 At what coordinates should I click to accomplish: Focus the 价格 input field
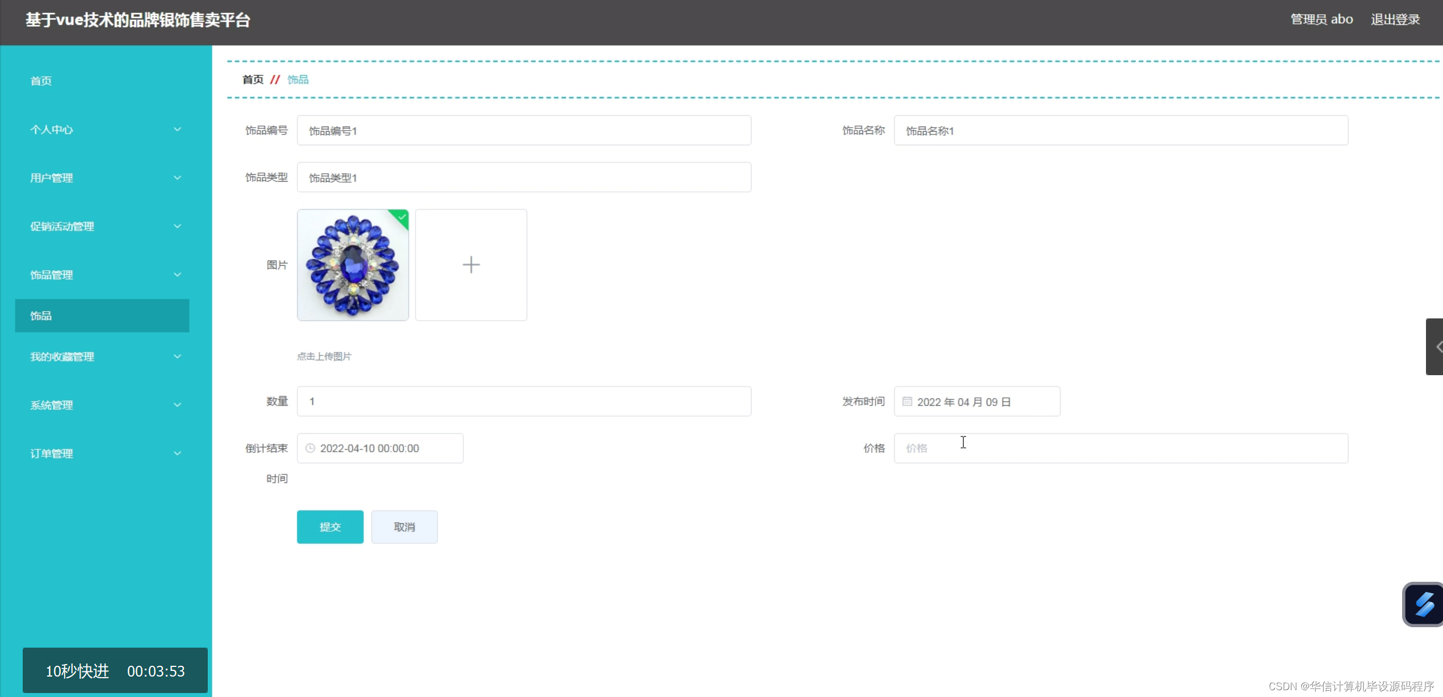[x=1120, y=448]
